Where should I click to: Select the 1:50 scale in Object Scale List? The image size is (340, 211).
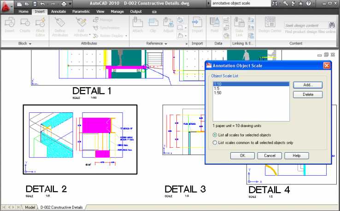pos(251,93)
